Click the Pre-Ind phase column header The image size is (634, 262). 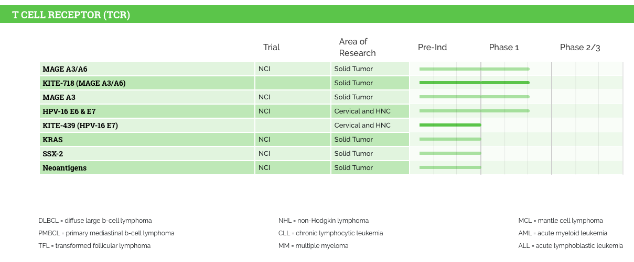pyautogui.click(x=432, y=48)
